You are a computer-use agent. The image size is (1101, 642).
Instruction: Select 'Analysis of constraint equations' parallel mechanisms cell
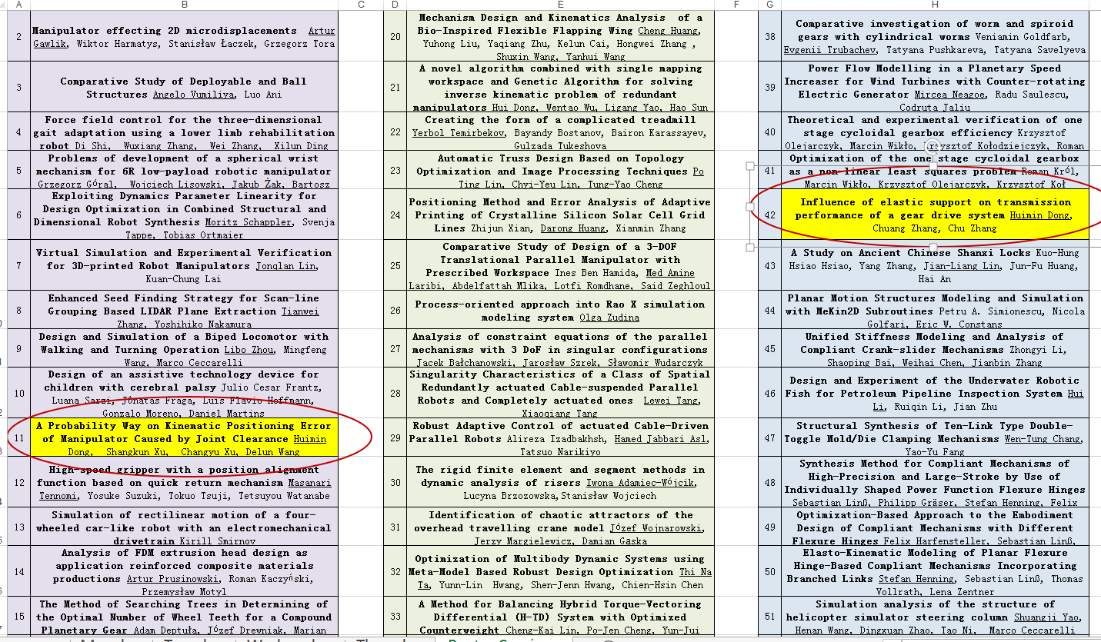tap(560, 348)
